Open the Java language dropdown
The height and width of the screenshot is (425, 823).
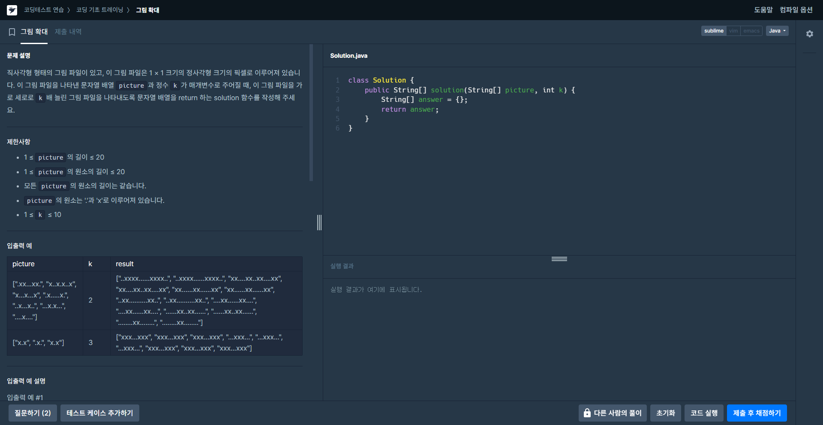click(777, 31)
